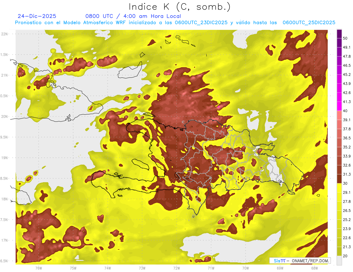The image size is (353, 272).
Task: Click the latitude axis label "7.5N"
Action: pyautogui.click(x=4, y=220)
